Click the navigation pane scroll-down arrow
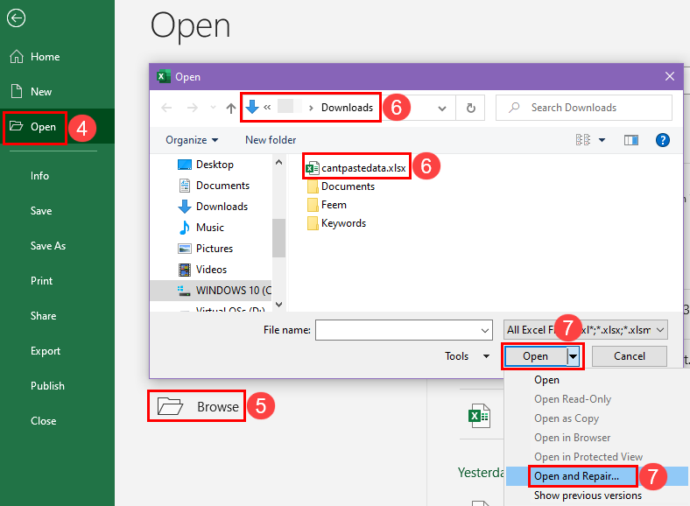Image resolution: width=690 pixels, height=506 pixels. [278, 304]
